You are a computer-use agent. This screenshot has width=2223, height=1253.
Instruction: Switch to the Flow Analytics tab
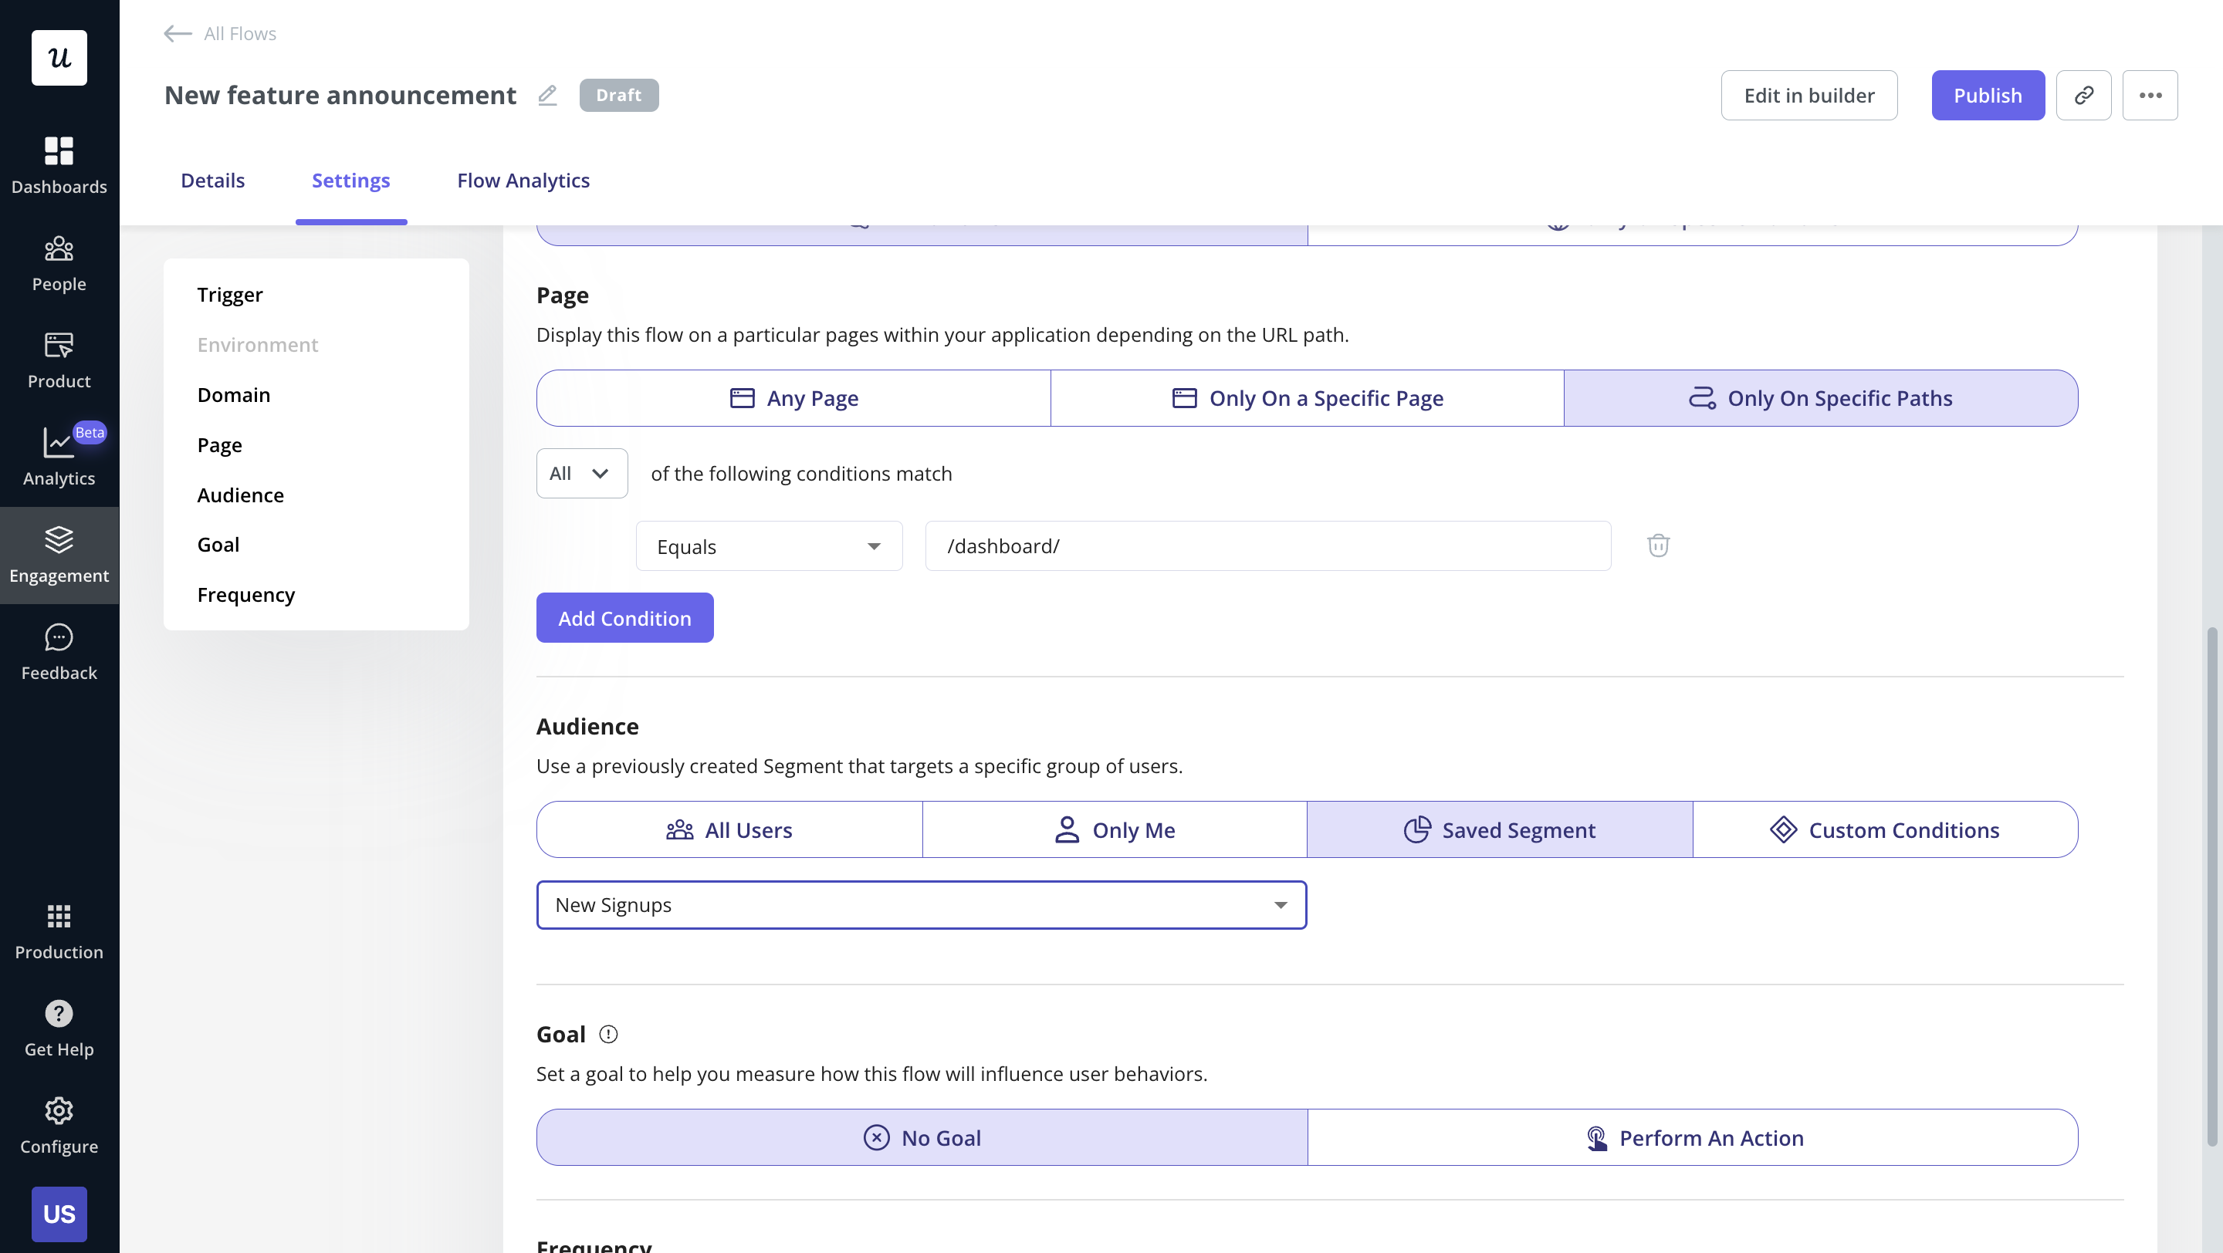(x=523, y=181)
